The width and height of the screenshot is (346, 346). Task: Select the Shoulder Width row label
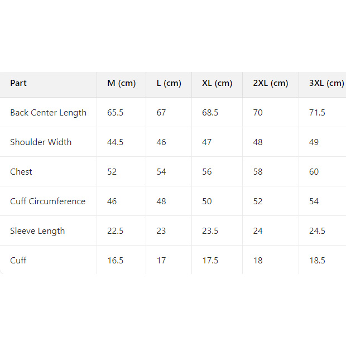41,142
